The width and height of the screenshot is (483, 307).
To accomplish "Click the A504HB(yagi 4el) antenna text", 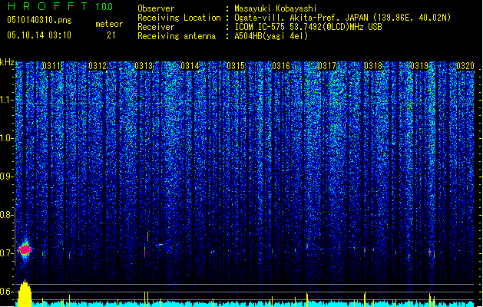I will pyautogui.click(x=271, y=36).
